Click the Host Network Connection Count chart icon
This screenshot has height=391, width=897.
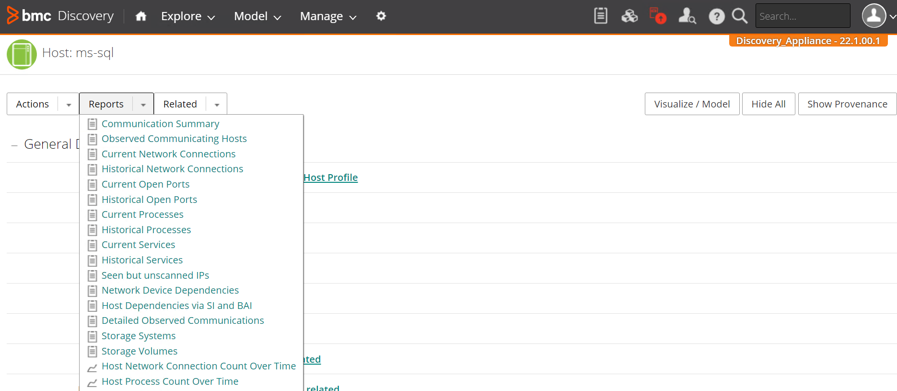click(92, 368)
